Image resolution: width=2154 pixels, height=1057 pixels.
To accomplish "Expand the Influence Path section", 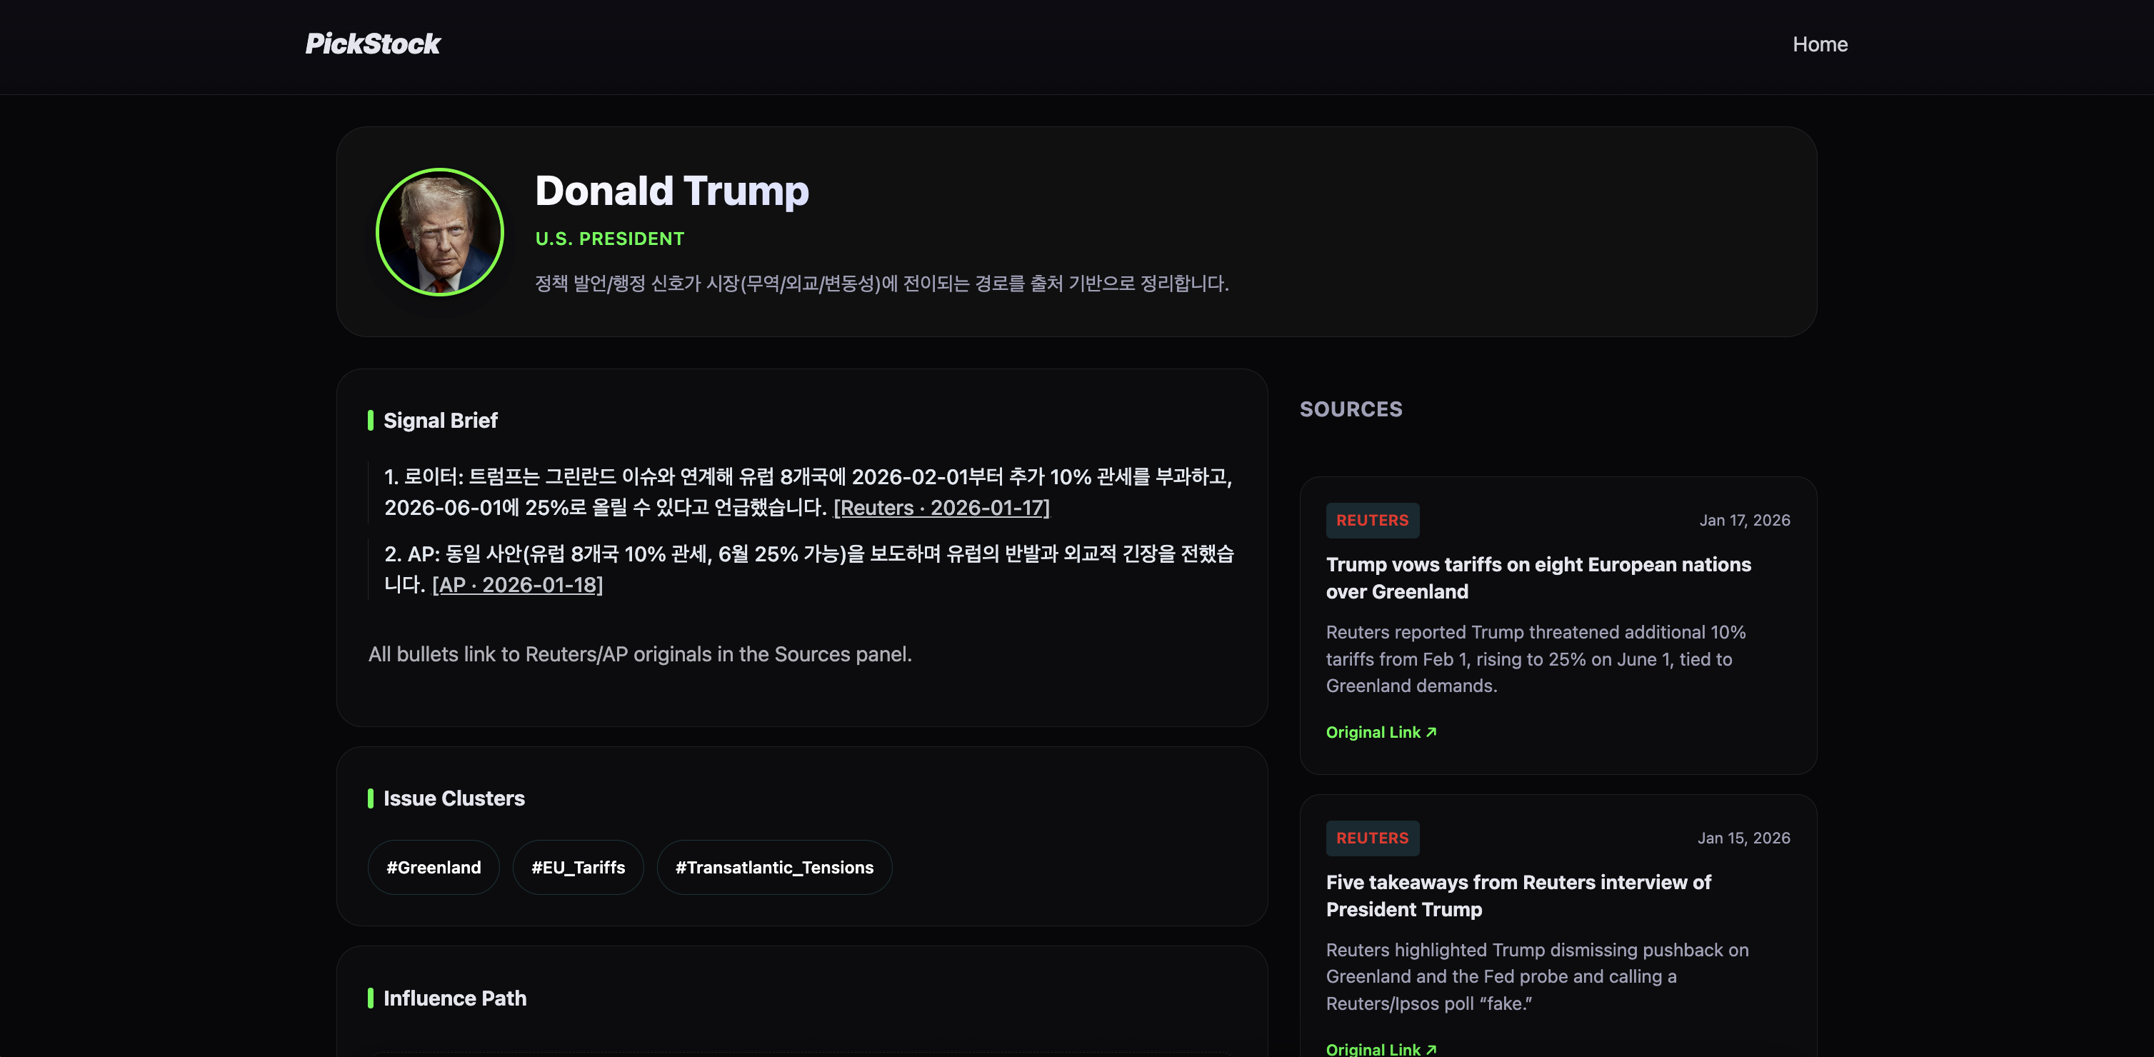I will click(454, 998).
